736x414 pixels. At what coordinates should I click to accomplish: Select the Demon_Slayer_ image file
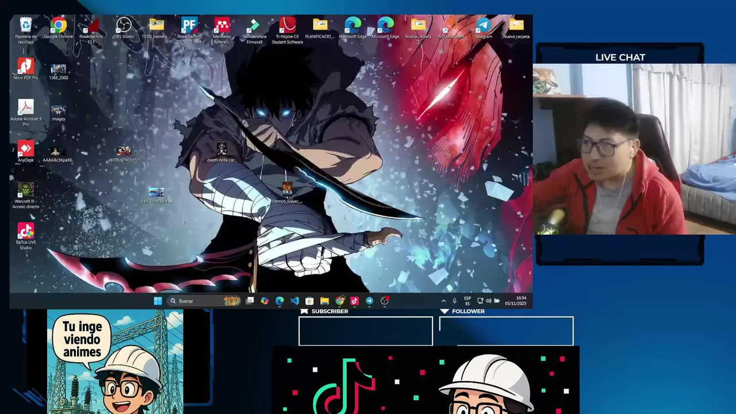(x=287, y=193)
